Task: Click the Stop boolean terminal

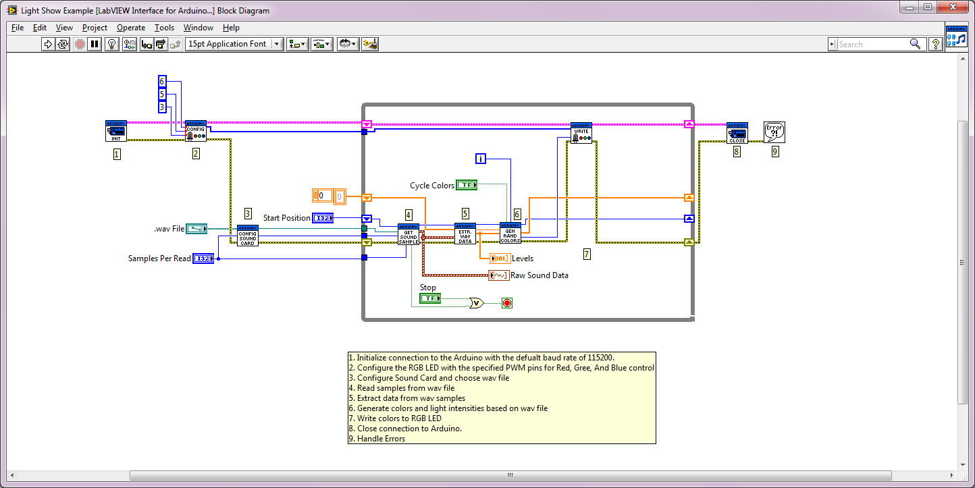Action: point(430,298)
